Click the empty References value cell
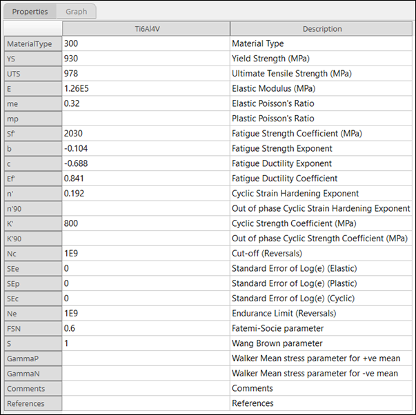This screenshot has height=415, width=416. pyautogui.click(x=146, y=403)
